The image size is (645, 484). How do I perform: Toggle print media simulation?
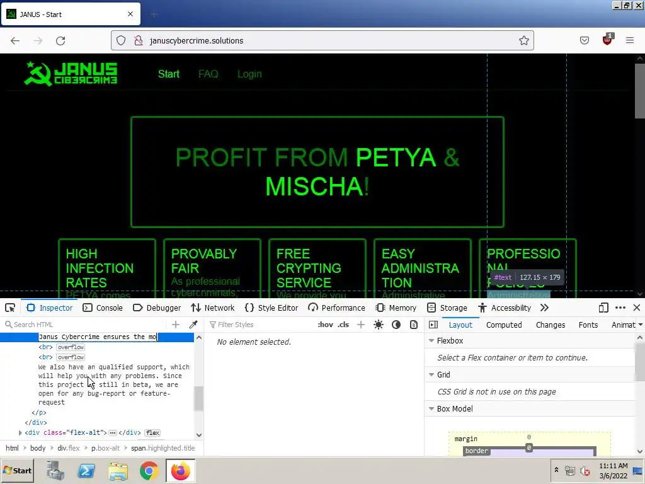coord(414,325)
